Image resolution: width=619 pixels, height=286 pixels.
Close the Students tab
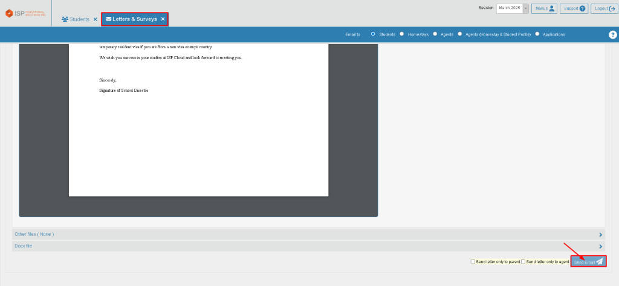pos(95,19)
